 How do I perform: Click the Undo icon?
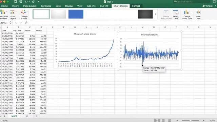point(26,2)
